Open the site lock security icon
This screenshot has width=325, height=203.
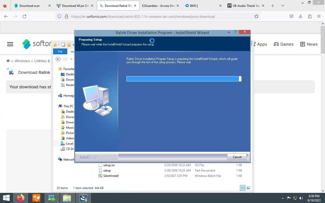[67, 16]
